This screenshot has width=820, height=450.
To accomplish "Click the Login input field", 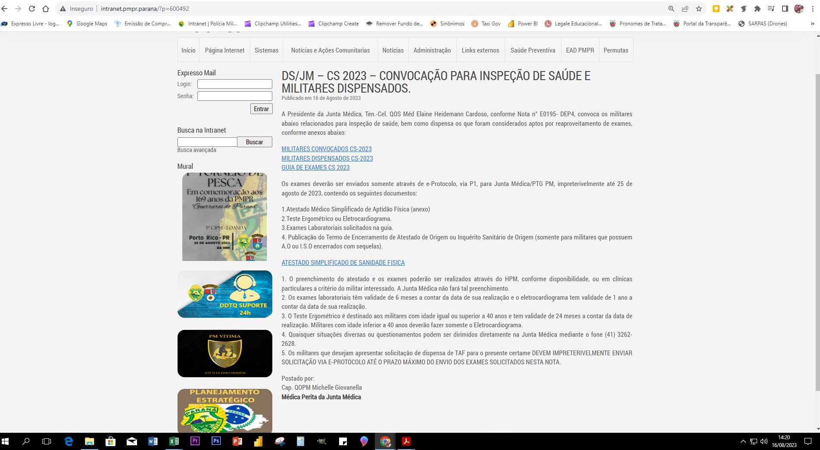I will [x=234, y=84].
